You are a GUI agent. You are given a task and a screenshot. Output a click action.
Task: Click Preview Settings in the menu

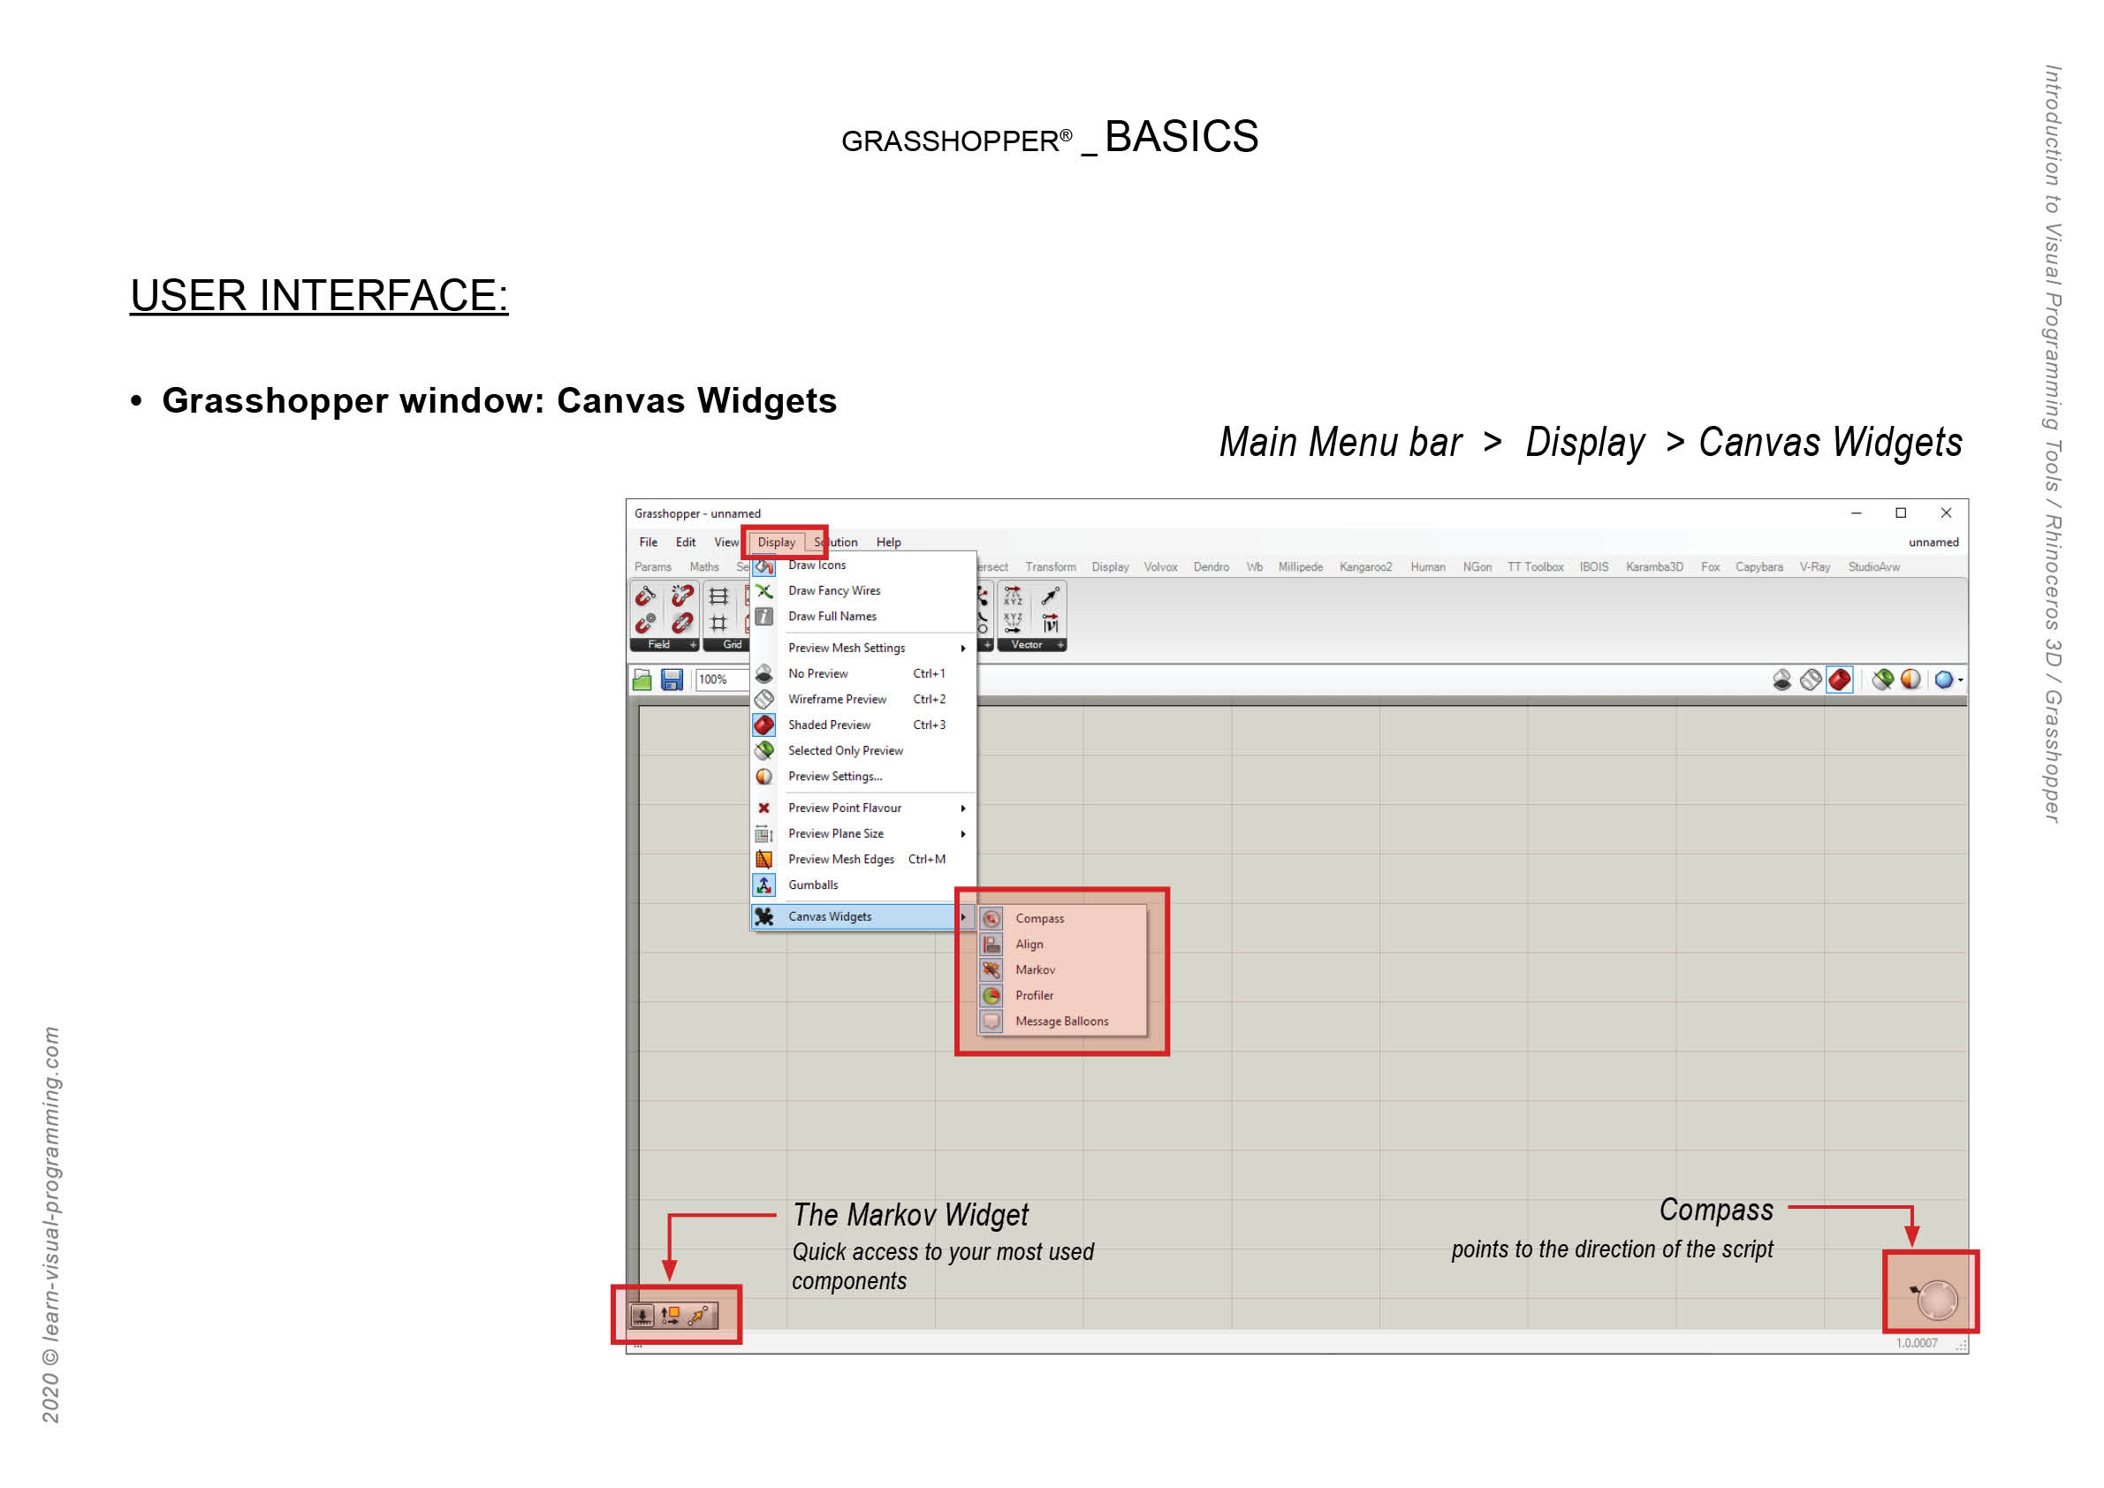pos(834,776)
